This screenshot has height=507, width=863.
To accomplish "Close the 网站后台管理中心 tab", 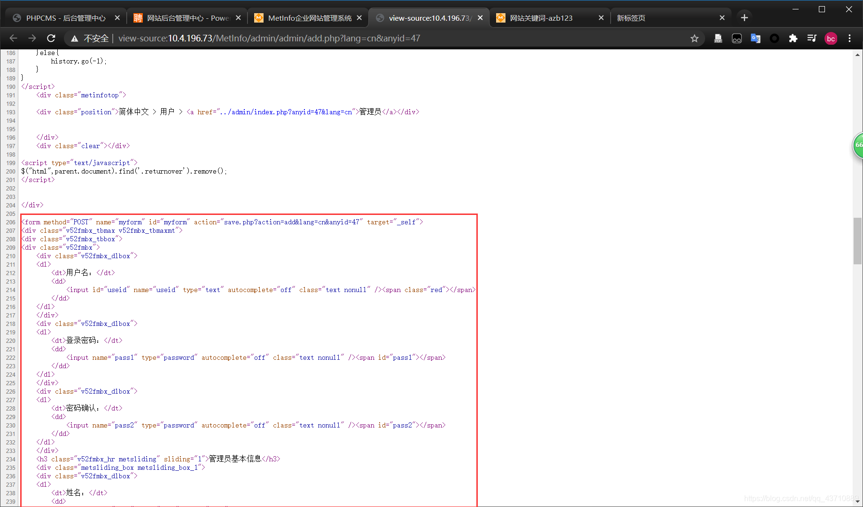I will (x=238, y=18).
